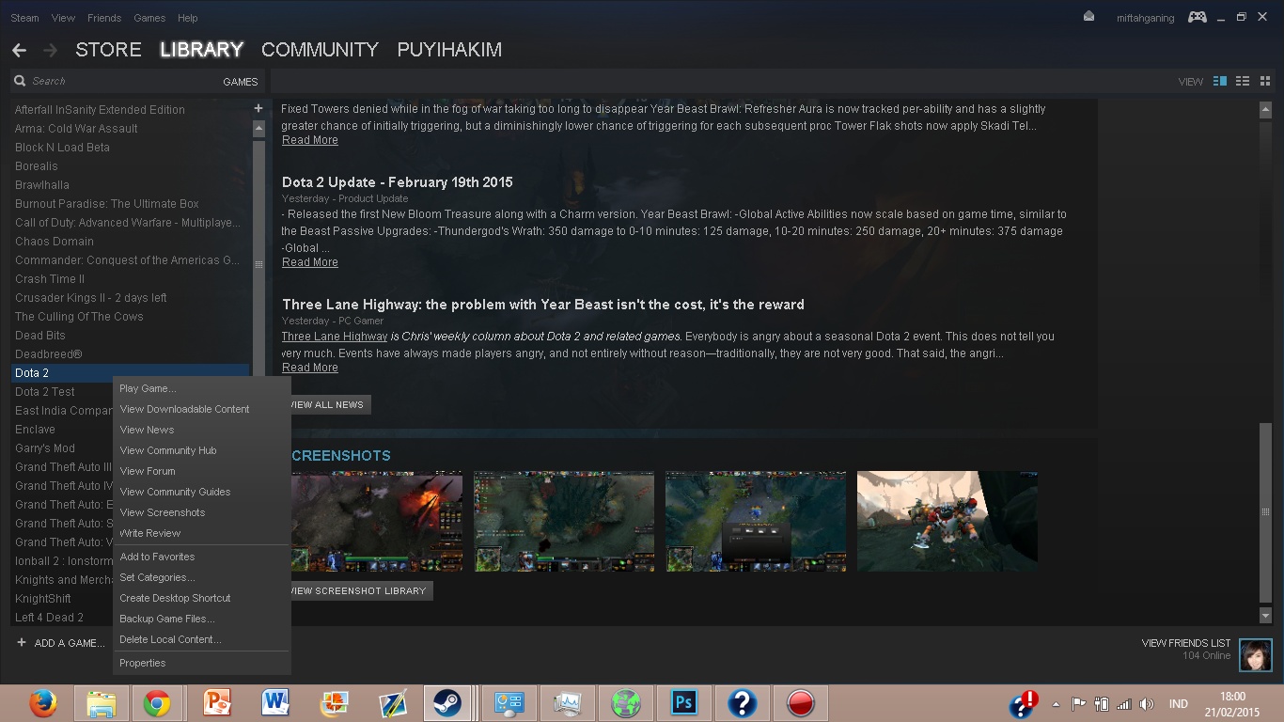Open the PUYIHAKIM profile tab
The height and width of the screenshot is (722, 1284).
point(449,50)
